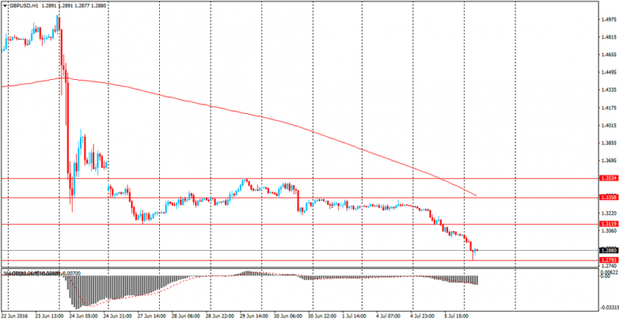The image size is (619, 322).
Task: Pick the 1.4495 value on price axis
Action: coord(609,72)
